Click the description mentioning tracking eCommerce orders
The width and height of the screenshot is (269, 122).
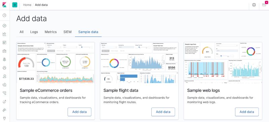53,100
